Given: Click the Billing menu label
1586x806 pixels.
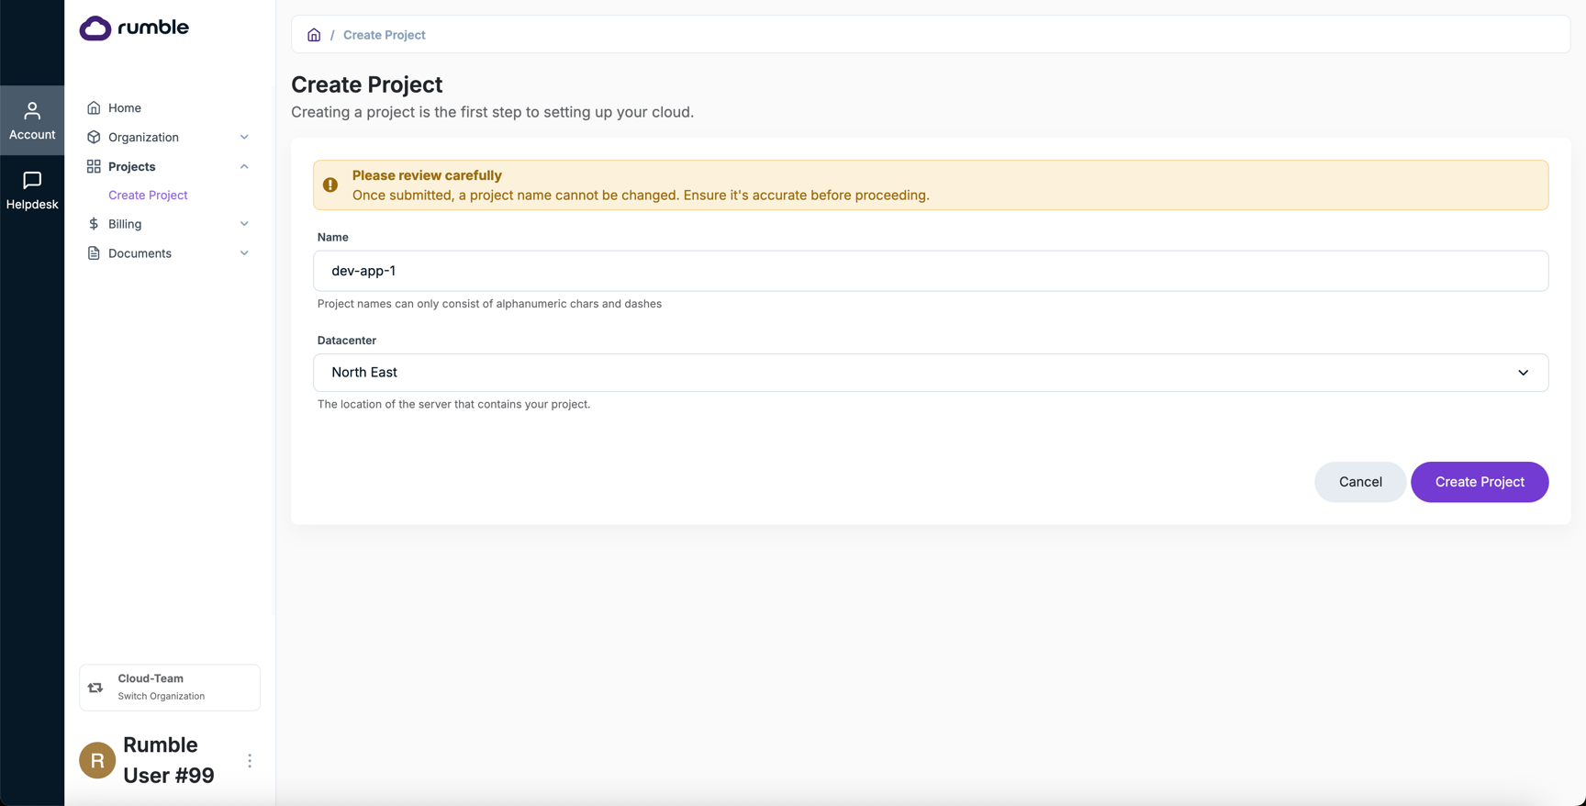Looking at the screenshot, I should point(125,224).
